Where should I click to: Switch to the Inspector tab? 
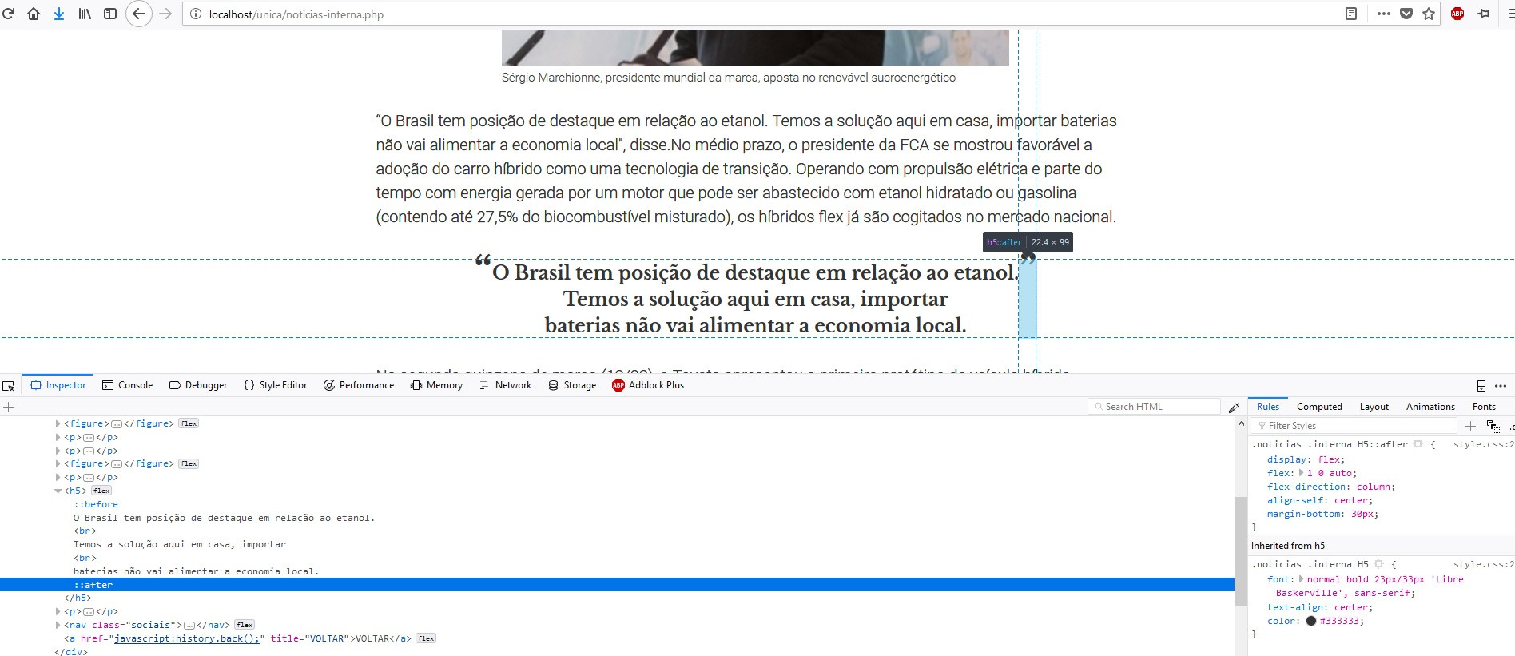pyautogui.click(x=58, y=385)
